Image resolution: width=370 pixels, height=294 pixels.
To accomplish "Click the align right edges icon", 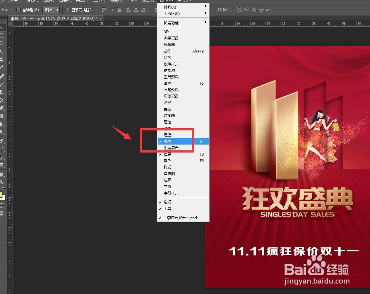I will [x=143, y=10].
